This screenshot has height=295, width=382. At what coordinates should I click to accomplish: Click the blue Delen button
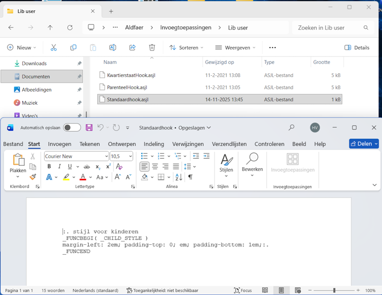click(364, 144)
